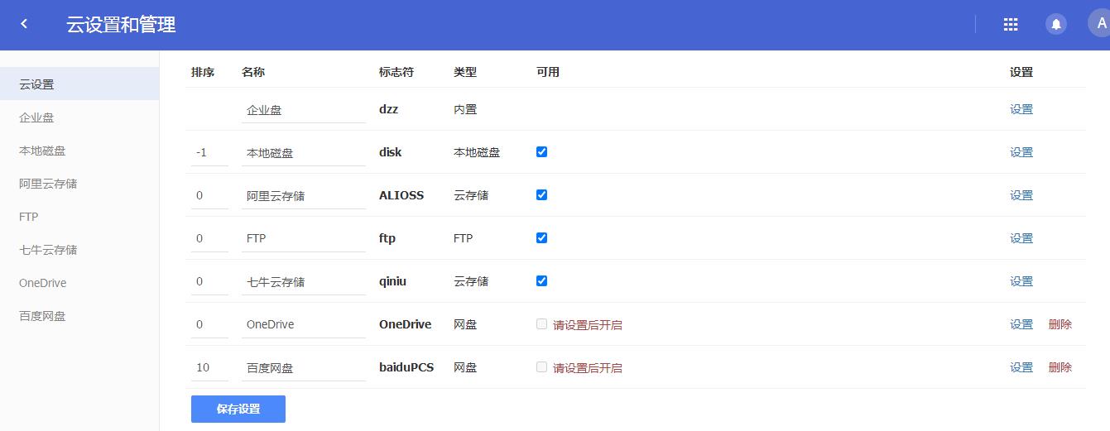This screenshot has width=1110, height=431.
Task: Click the 保存设置 button
Action: (238, 409)
